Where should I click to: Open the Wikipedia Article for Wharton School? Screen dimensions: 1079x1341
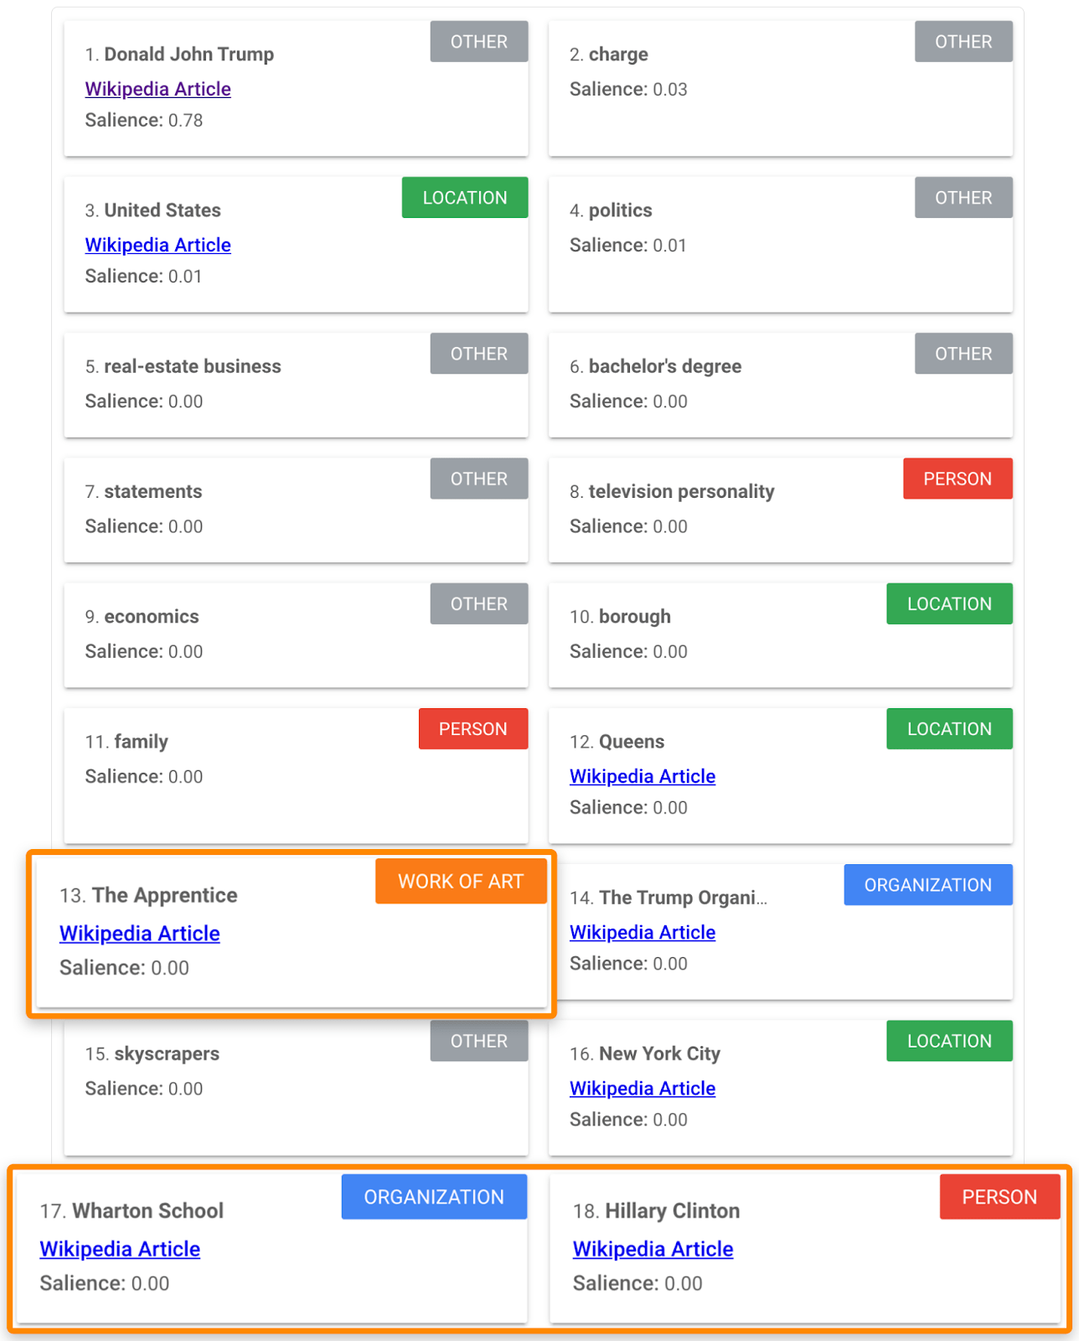(120, 1249)
